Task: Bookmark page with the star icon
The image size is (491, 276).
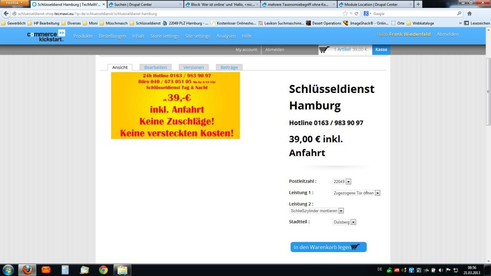Action: click(x=345, y=13)
